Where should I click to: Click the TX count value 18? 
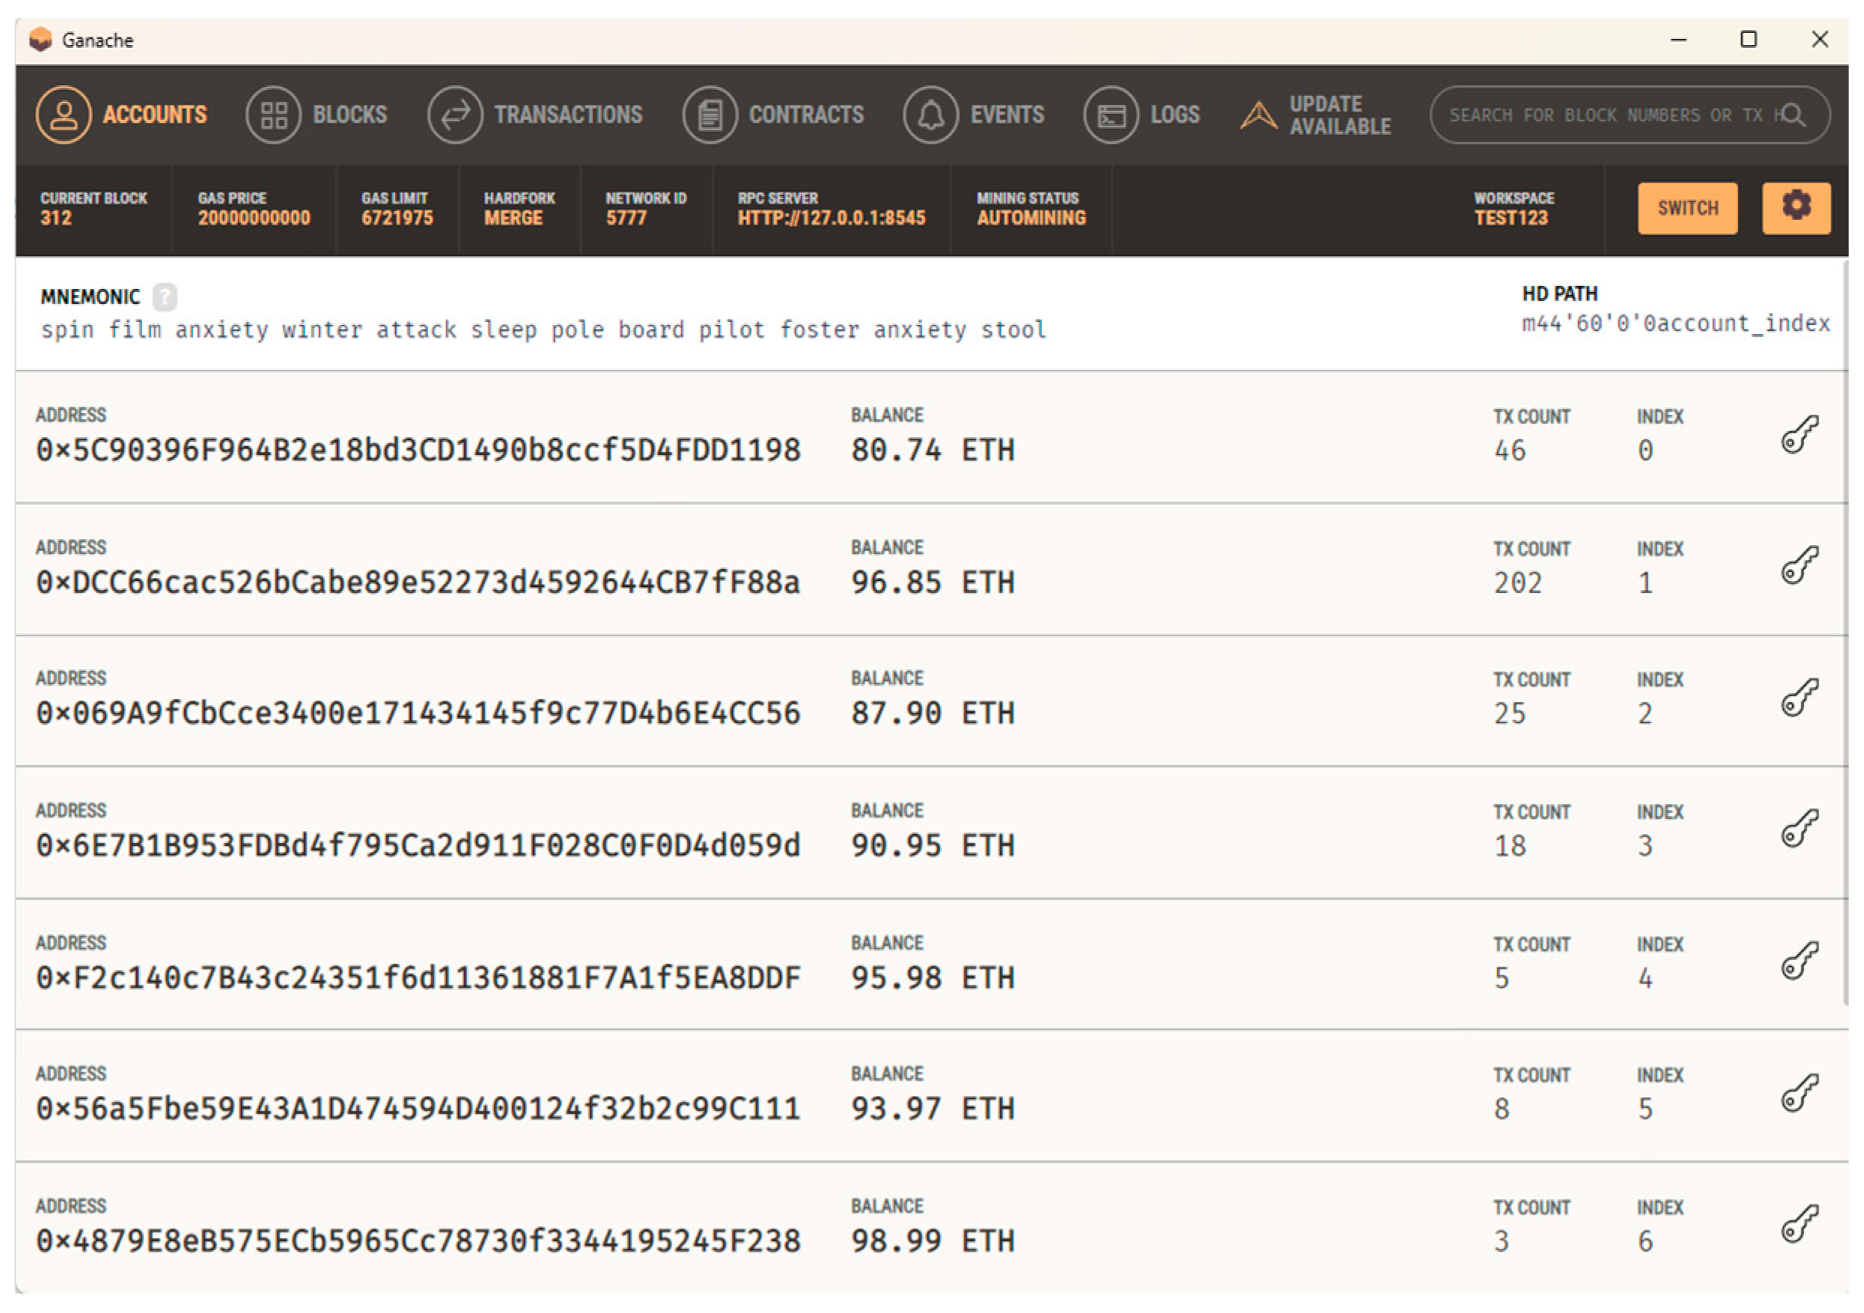click(x=1510, y=846)
